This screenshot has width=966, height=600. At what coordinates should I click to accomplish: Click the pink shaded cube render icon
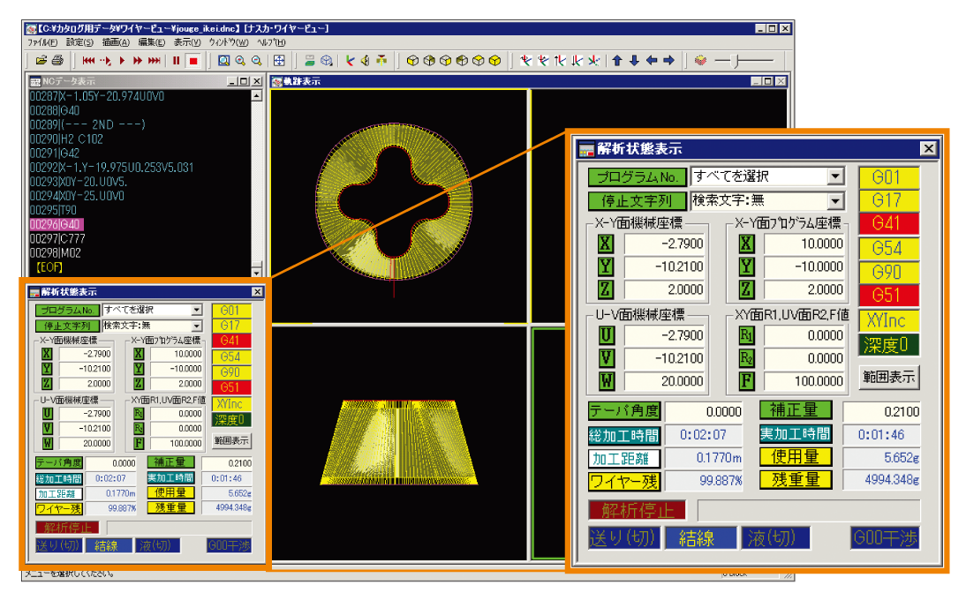click(700, 60)
